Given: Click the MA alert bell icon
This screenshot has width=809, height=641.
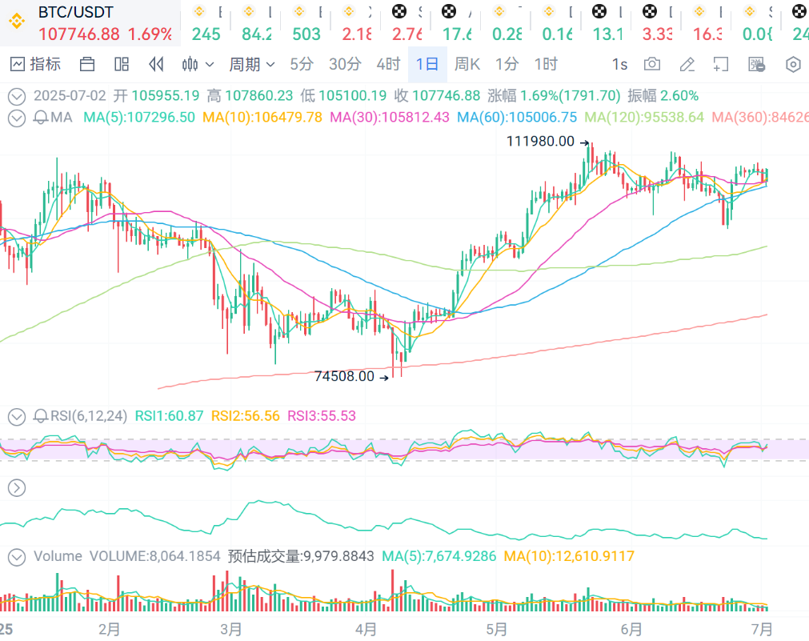Looking at the screenshot, I should 41,118.
